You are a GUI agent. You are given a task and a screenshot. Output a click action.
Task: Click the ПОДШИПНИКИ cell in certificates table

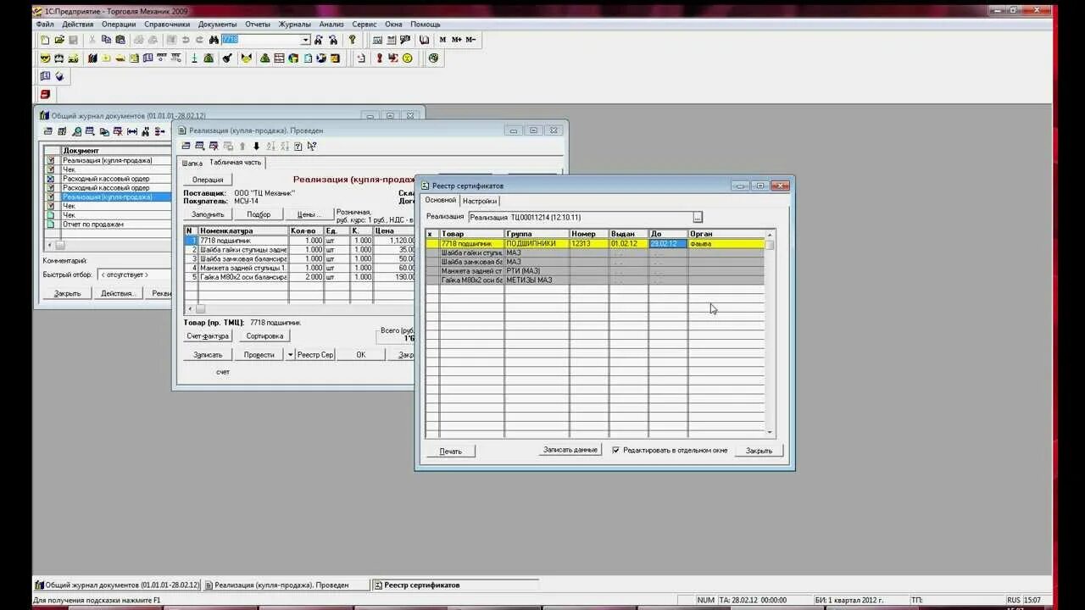pyautogui.click(x=537, y=244)
